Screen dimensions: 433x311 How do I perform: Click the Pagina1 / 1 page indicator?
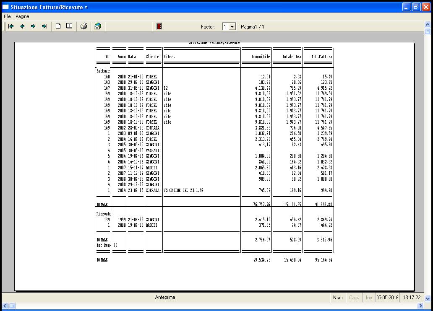pos(252,27)
